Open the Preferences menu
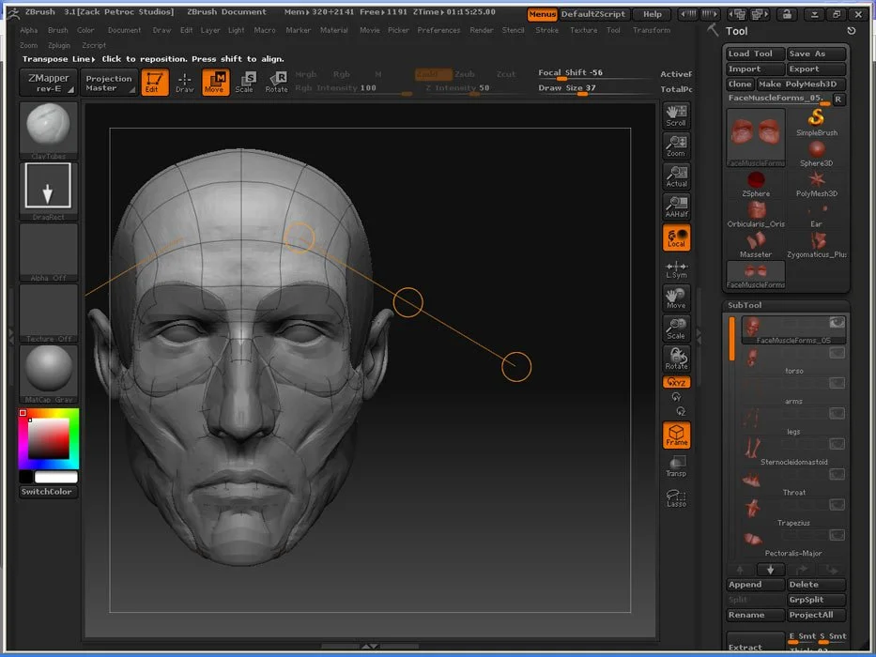The height and width of the screenshot is (657, 876). coord(438,30)
